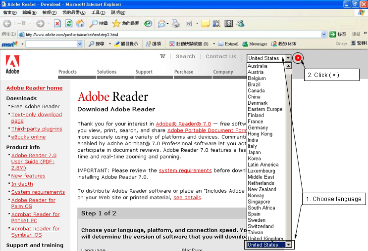The width and height of the screenshot is (368, 251).
Task: Expand the msn logo dropdown arrow
Action: point(22,44)
